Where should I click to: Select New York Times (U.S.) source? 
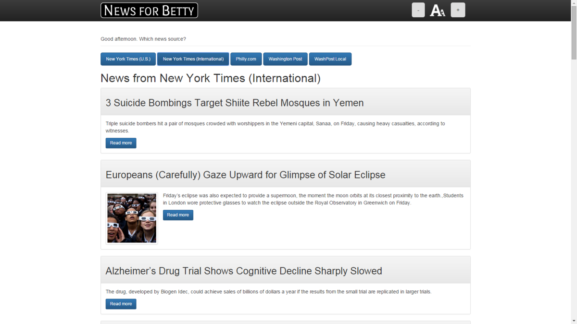point(128,59)
